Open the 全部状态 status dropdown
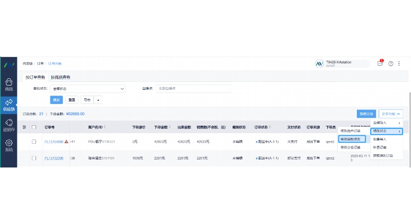 pos(88,89)
